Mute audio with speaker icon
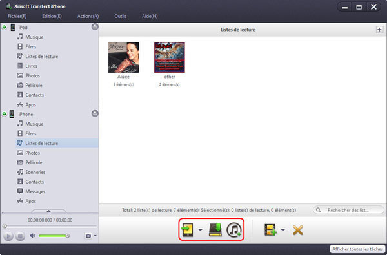This screenshot has width=387, height=255. click(x=33, y=236)
